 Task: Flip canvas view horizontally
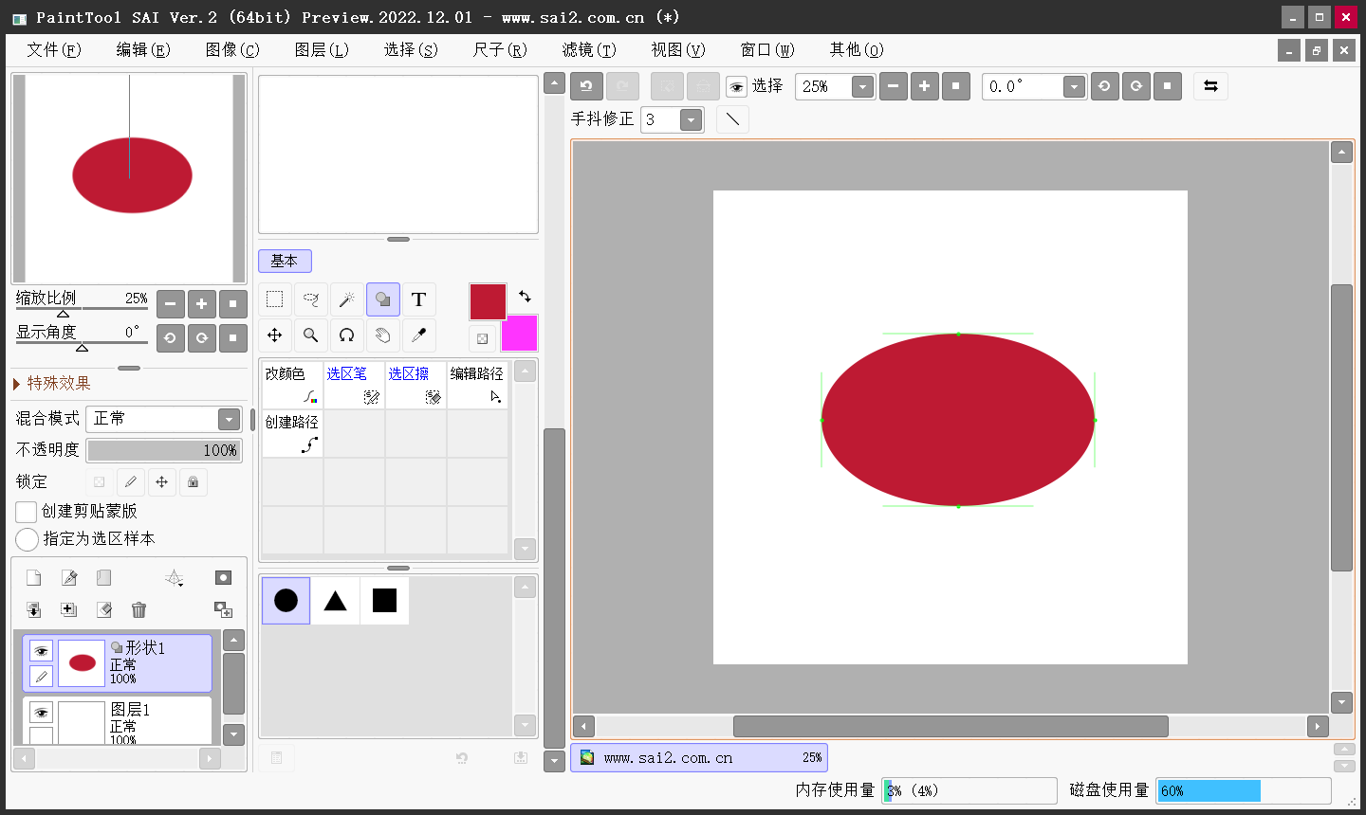point(1210,86)
